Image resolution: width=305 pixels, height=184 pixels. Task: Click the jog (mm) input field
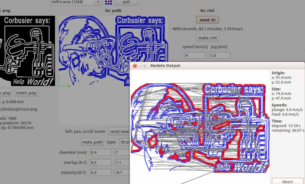[220, 56]
